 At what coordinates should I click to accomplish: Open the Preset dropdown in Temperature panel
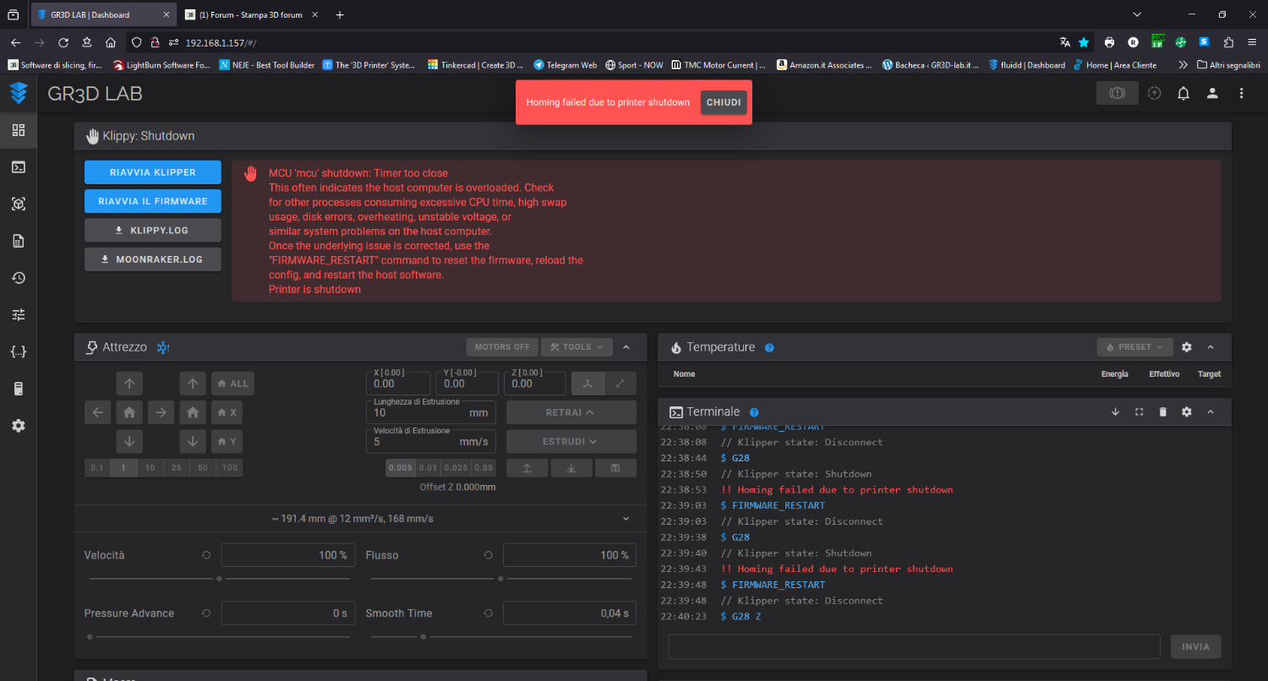(1134, 347)
